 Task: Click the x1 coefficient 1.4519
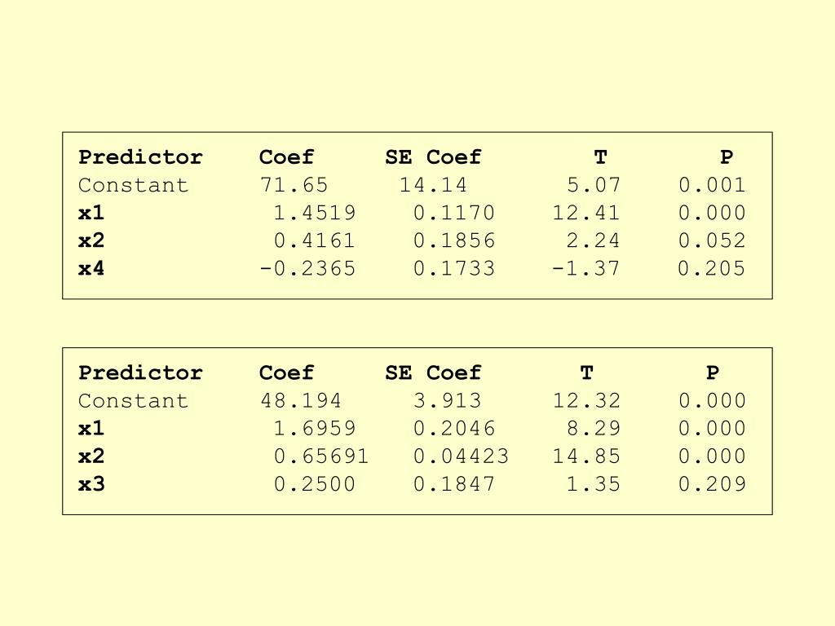pos(314,213)
